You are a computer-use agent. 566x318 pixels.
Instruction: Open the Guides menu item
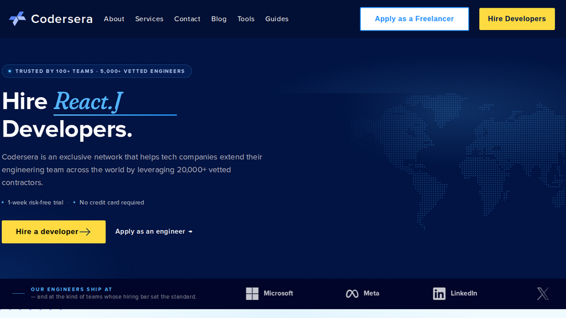(277, 19)
